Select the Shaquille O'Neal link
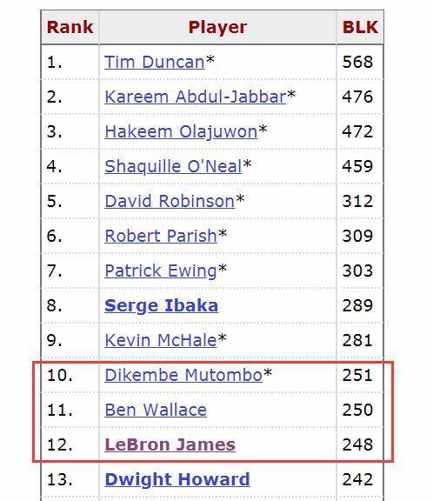 point(173,166)
